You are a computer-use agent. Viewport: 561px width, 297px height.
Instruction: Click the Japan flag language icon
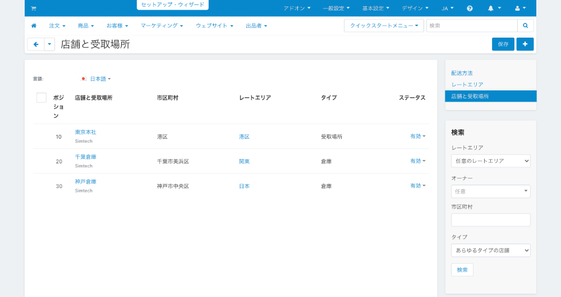pos(84,79)
